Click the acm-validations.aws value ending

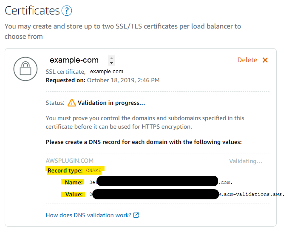click(254, 195)
